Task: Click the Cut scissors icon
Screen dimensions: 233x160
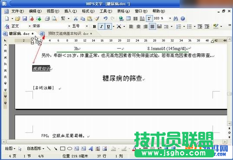Action: tap(75, 19)
